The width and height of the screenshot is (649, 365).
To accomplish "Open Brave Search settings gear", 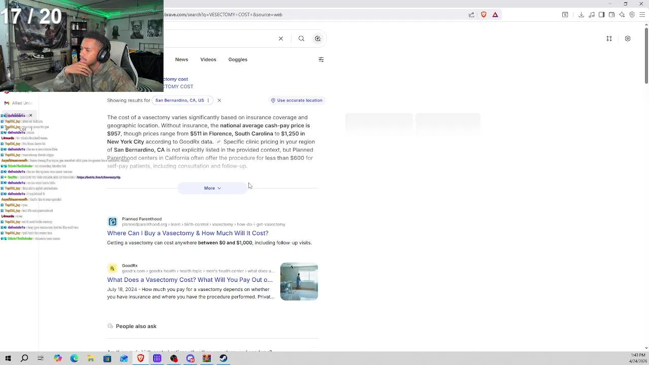I will pos(628,39).
